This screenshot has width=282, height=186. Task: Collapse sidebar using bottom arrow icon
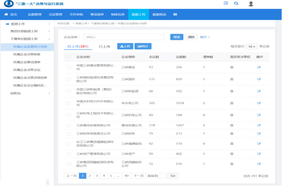point(48,183)
